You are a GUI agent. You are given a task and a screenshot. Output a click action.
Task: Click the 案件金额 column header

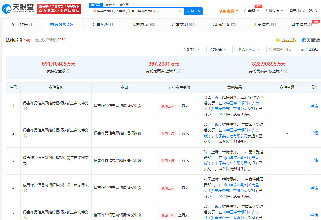tap(287, 87)
